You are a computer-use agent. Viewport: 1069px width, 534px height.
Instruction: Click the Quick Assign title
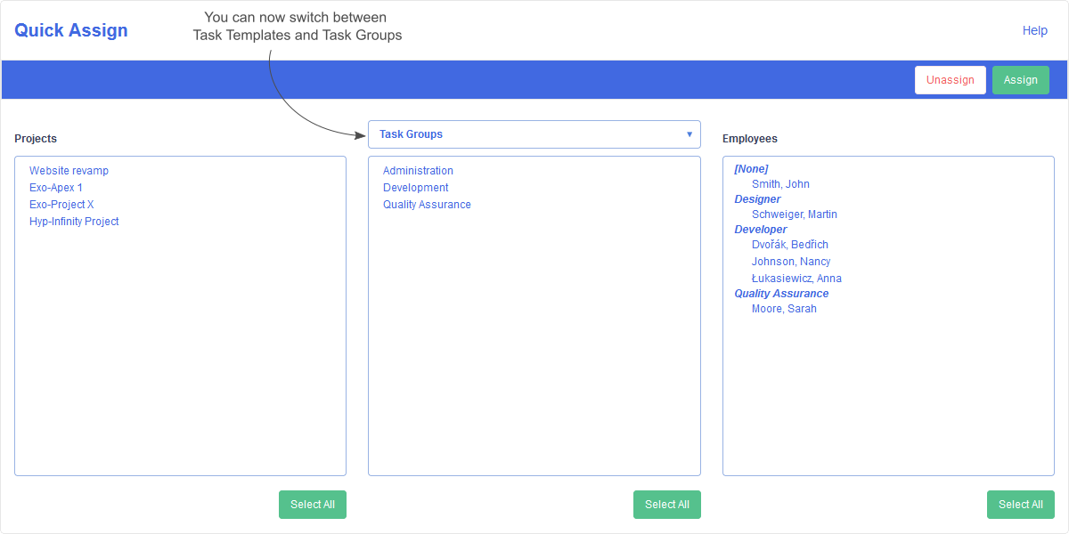[71, 30]
